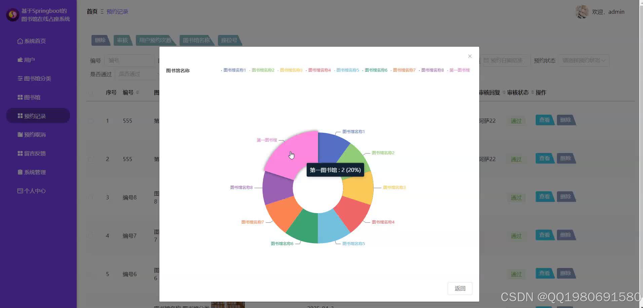Click the icon beside 系统管理
Screen dimensions: 643x308
click(x=20, y=172)
